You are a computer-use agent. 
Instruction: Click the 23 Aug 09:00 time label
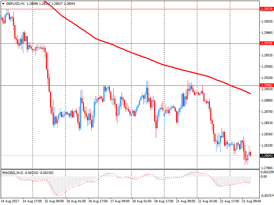251,201
